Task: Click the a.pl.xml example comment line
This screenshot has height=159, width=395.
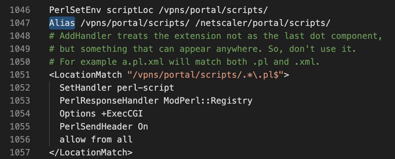Action: (185, 62)
